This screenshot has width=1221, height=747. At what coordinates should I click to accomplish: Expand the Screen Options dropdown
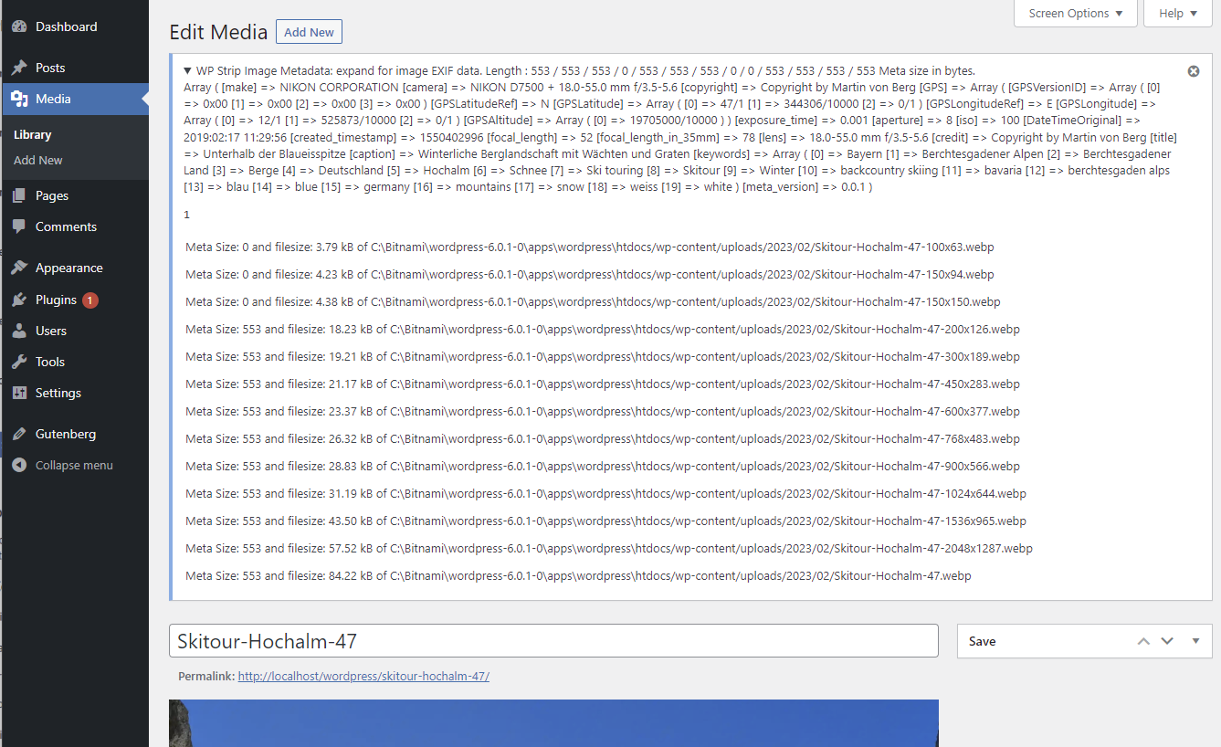pos(1076,13)
